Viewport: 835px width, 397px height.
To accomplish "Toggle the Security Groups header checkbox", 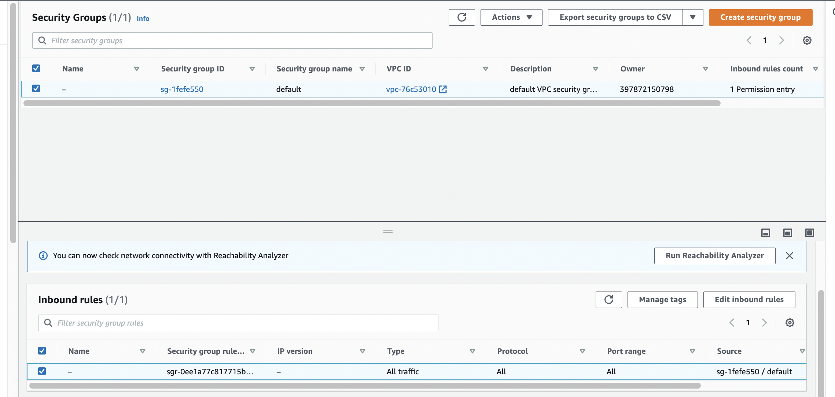I will (x=36, y=68).
